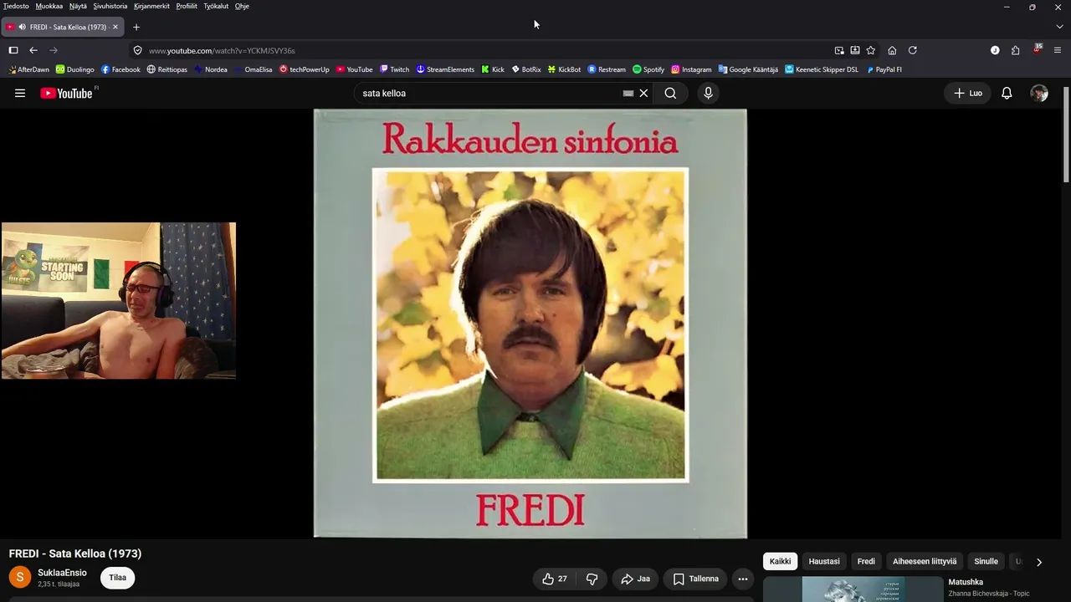Open the Näytä menu
Screen dimensions: 1071x602
[x=78, y=6]
